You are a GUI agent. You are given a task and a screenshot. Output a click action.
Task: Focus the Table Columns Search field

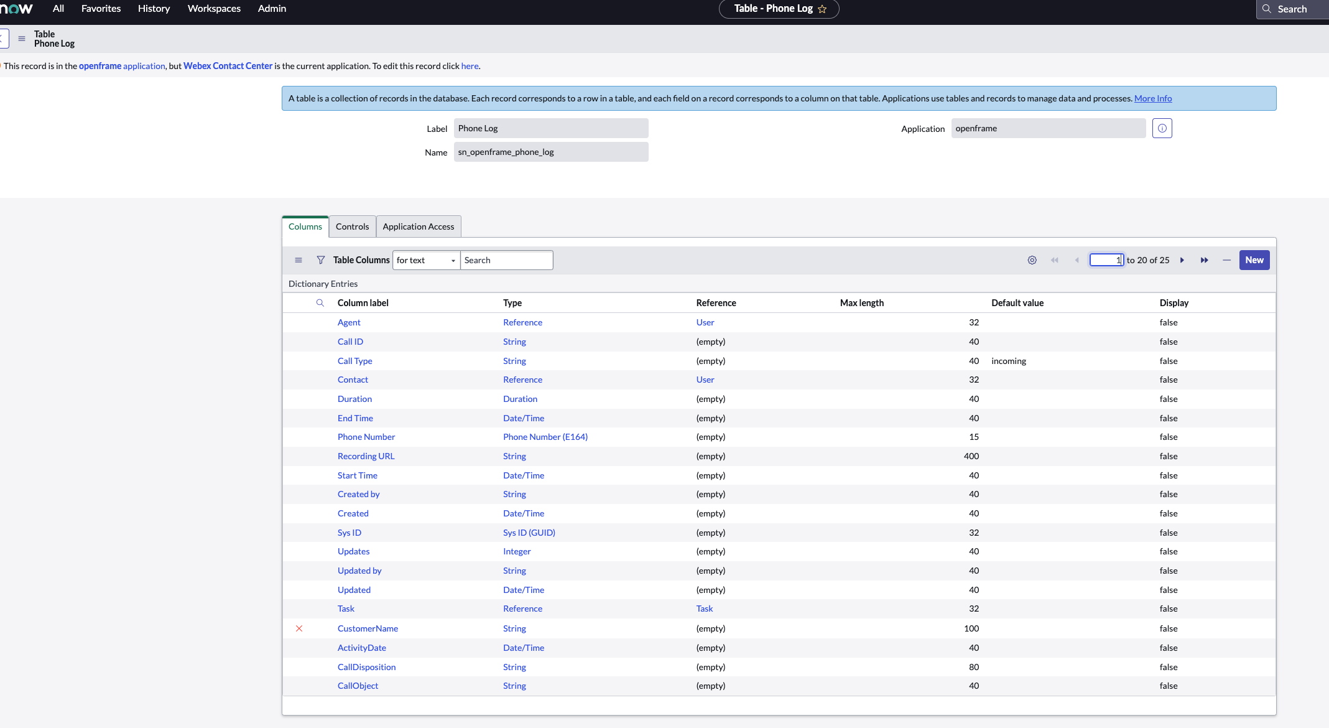coord(506,260)
